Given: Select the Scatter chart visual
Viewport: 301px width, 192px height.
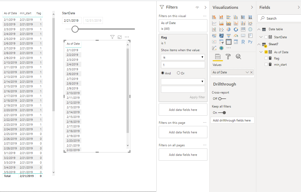Looking at the screenshot, I should pos(221,29).
